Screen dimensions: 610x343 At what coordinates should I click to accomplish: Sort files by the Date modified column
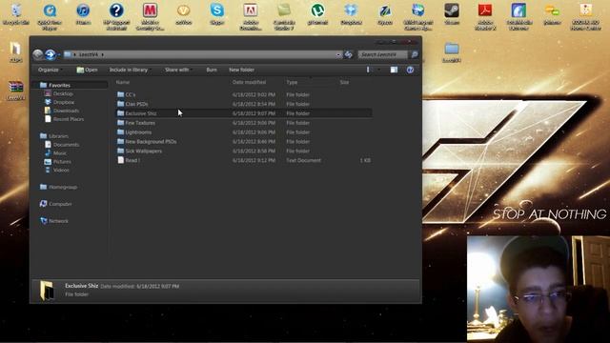tap(249, 82)
